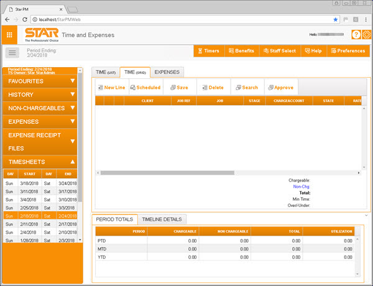Viewport: 373px width, 286px height.
Task: Select the PERIOD TOTALS tab
Action: point(114,219)
